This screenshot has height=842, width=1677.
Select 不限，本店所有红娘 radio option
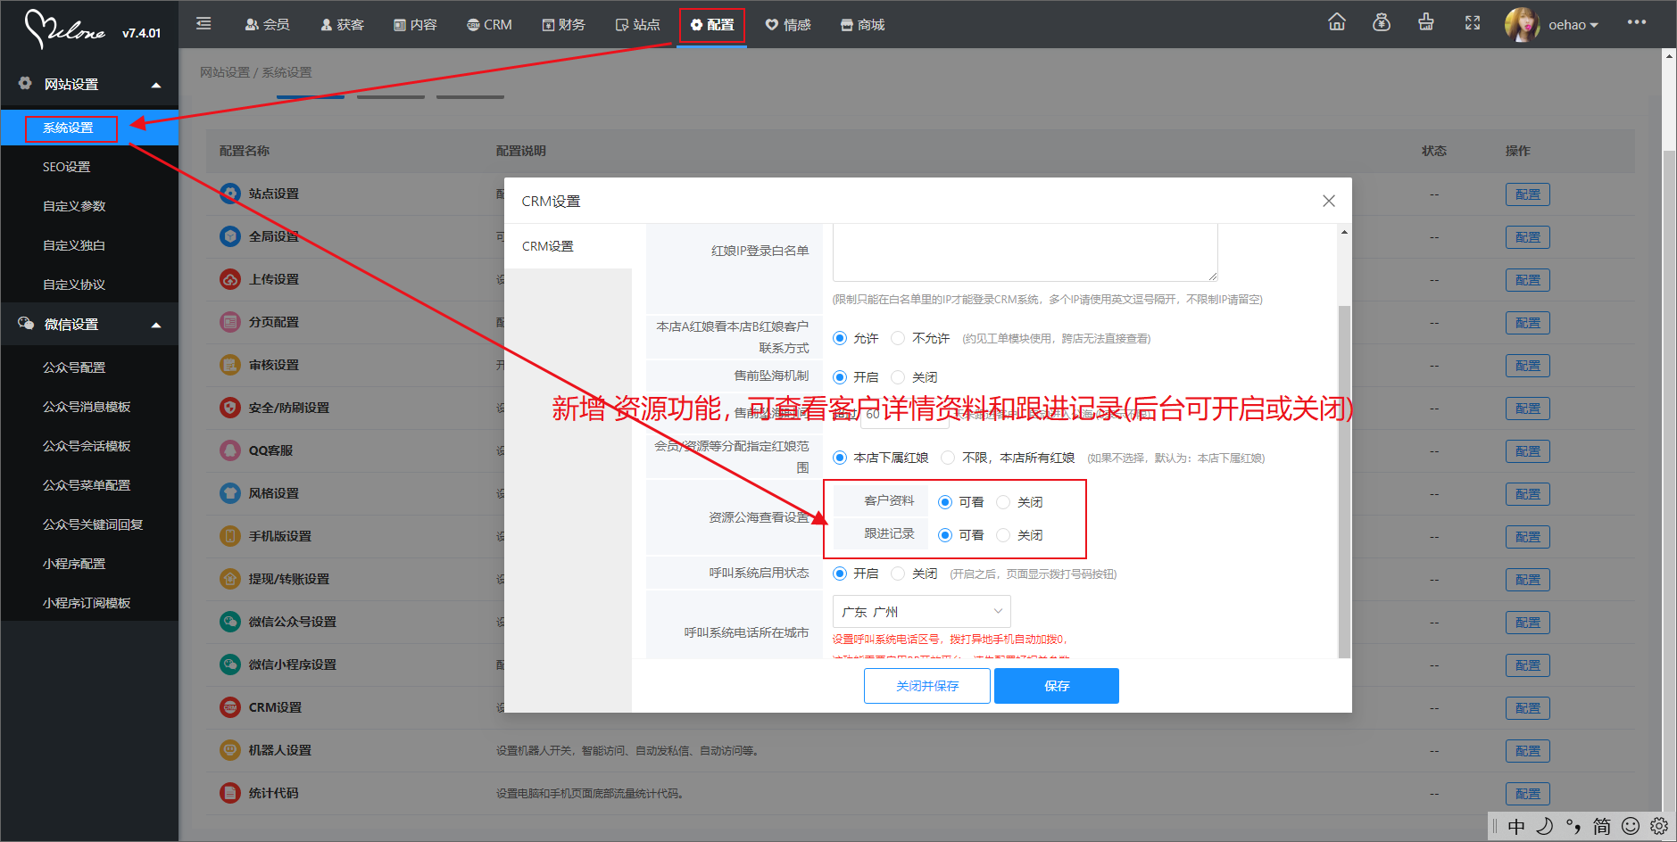pyautogui.click(x=948, y=458)
